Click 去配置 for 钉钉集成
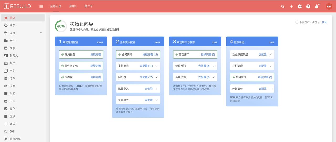The height and width of the screenshot is (142, 336). [x=263, y=66]
